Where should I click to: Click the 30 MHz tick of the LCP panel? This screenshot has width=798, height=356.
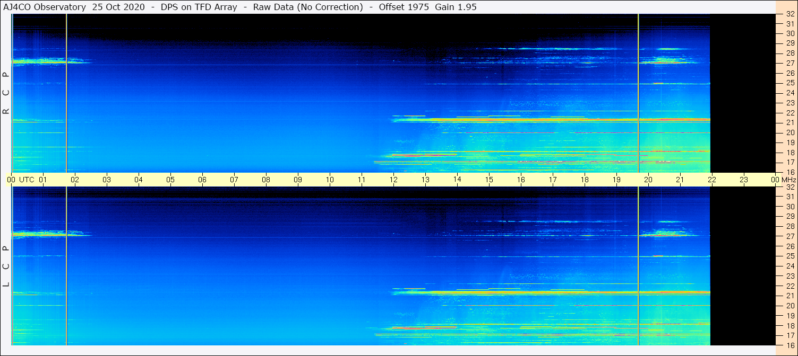tap(790, 207)
